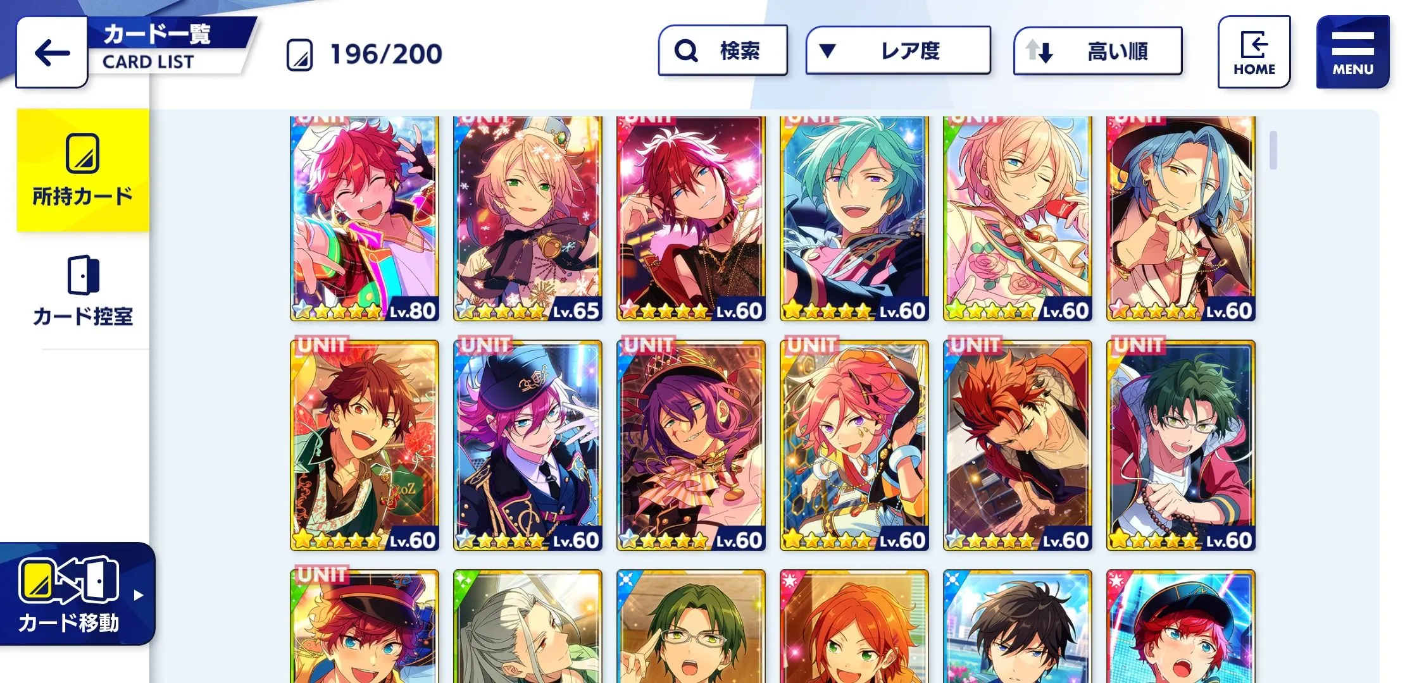Click the 所持カード card icon
1405x683 pixels.
[82, 153]
